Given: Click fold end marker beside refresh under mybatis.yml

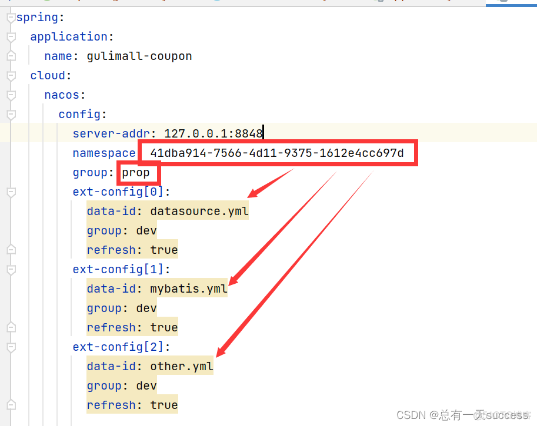Looking at the screenshot, I should 11,327.
